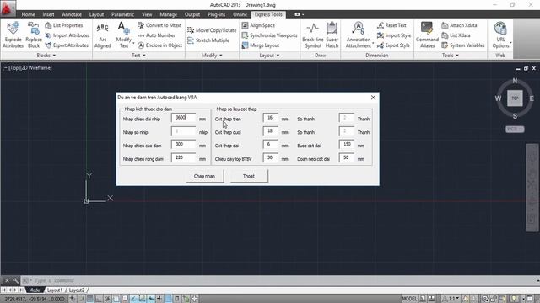
Task: Click the List Xdata tool
Action: 456,35
